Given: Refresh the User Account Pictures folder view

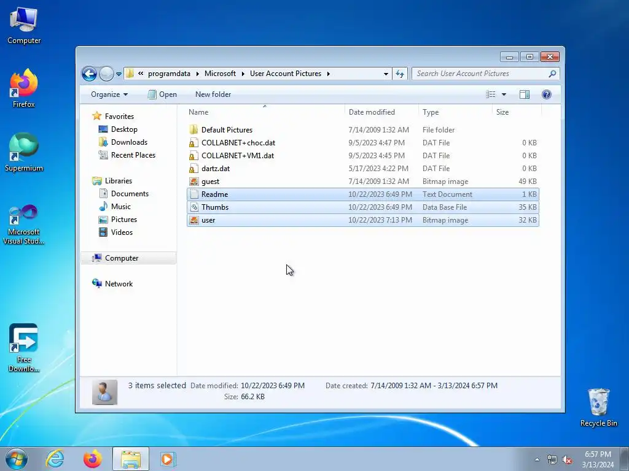Looking at the screenshot, I should 400,74.
